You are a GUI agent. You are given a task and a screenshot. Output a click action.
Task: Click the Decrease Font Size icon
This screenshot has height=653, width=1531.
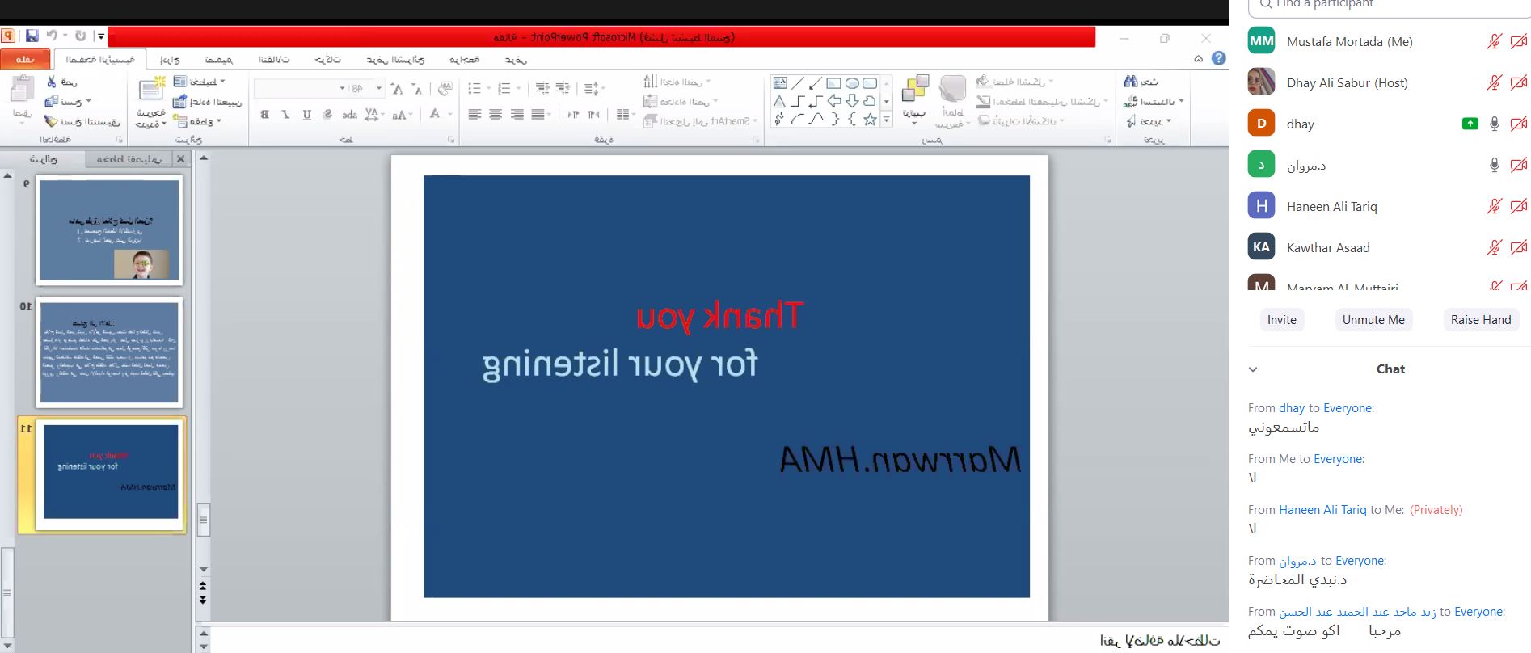416,88
